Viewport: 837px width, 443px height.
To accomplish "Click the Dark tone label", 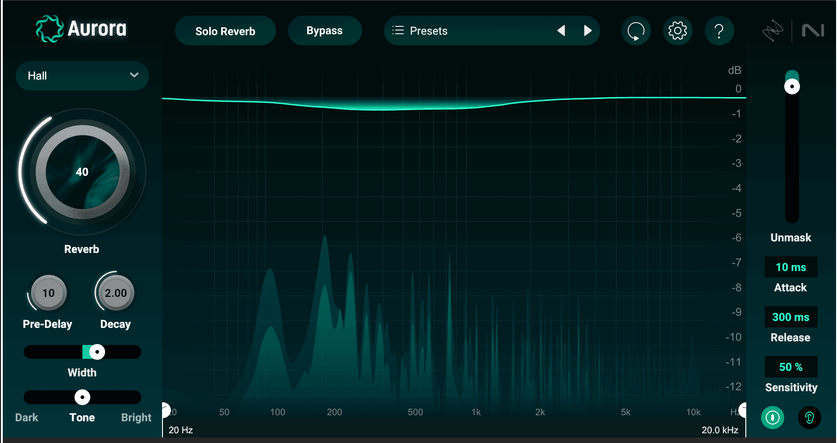I will [x=27, y=418].
